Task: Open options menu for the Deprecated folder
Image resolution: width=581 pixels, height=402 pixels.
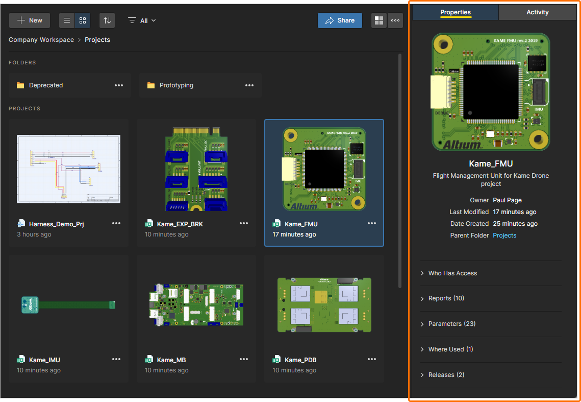Action: pyautogui.click(x=119, y=85)
